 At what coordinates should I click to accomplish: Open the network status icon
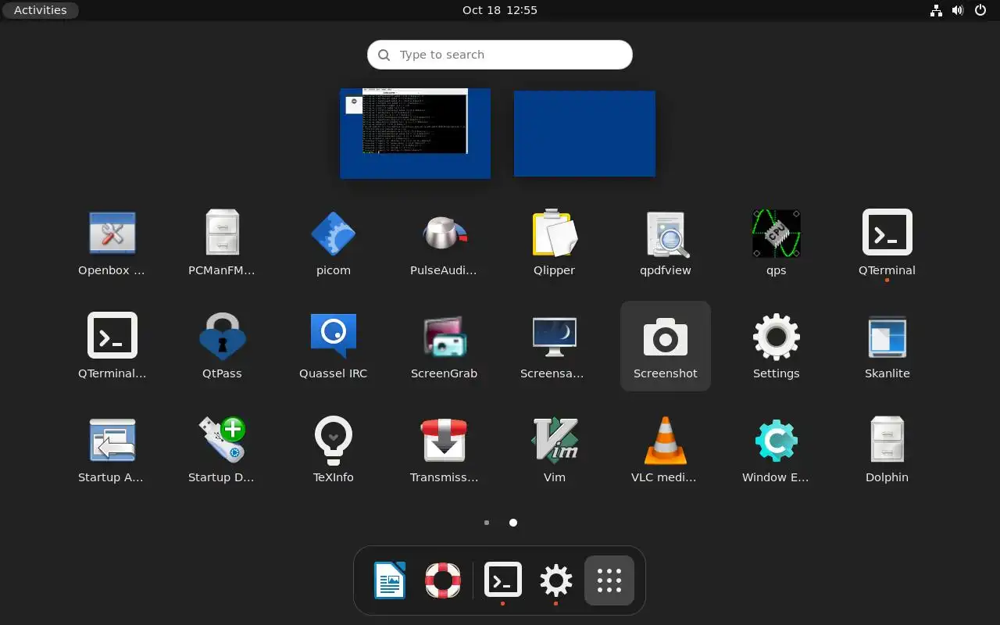coord(936,10)
